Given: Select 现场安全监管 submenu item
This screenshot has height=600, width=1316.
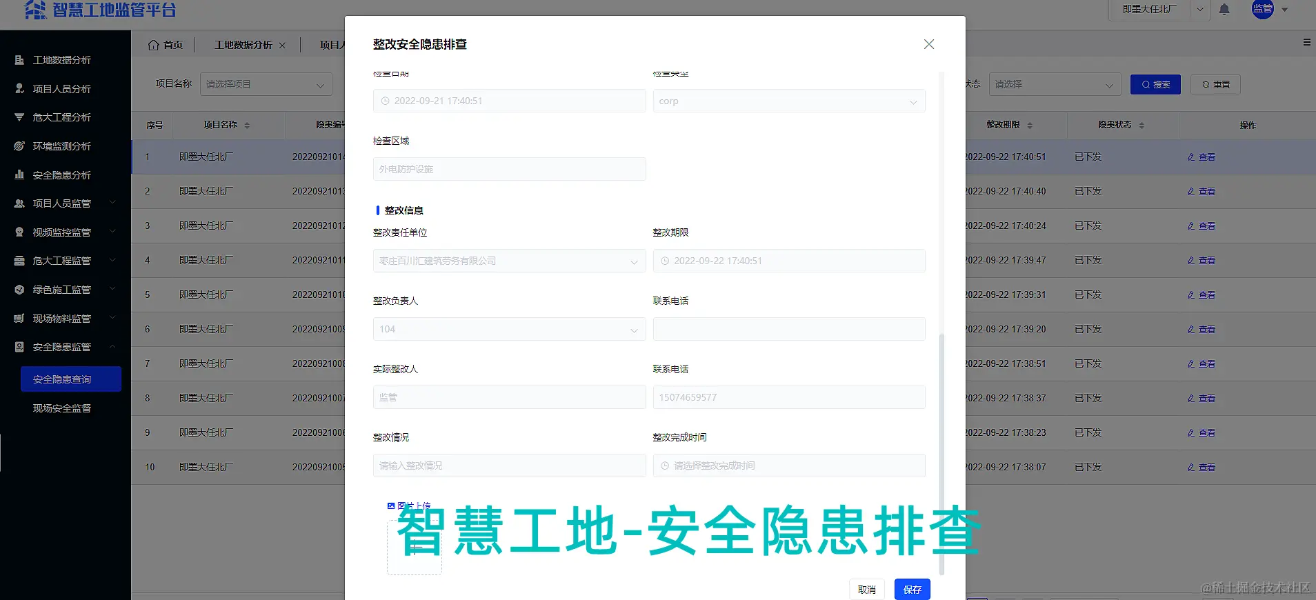Looking at the screenshot, I should point(62,408).
